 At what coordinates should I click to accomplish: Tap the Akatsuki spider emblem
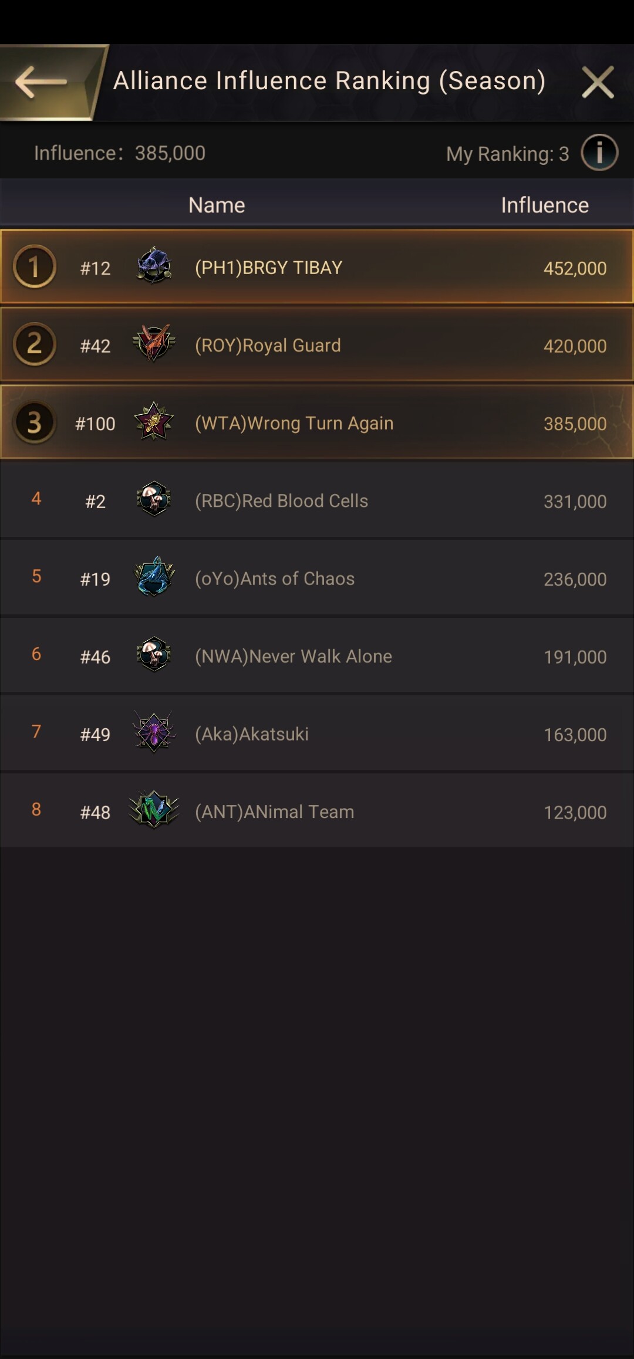coord(154,733)
